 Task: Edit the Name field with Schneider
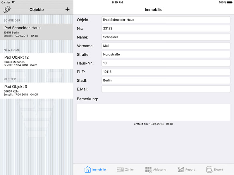click(x=166, y=37)
